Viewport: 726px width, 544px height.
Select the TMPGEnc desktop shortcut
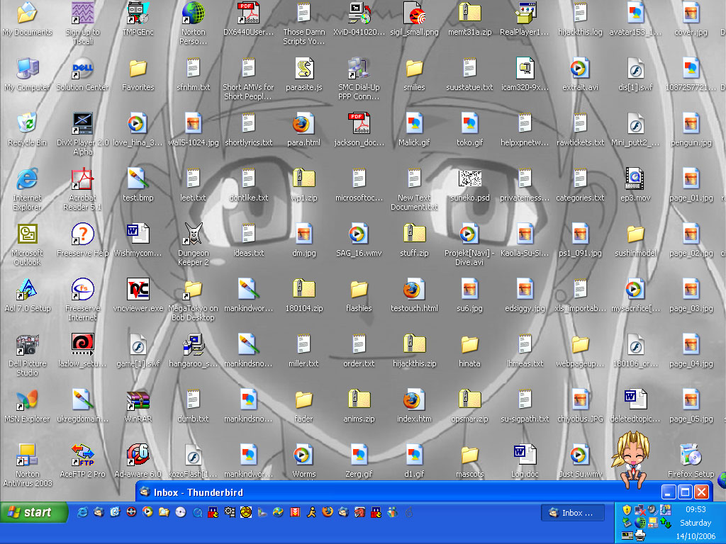(138, 19)
